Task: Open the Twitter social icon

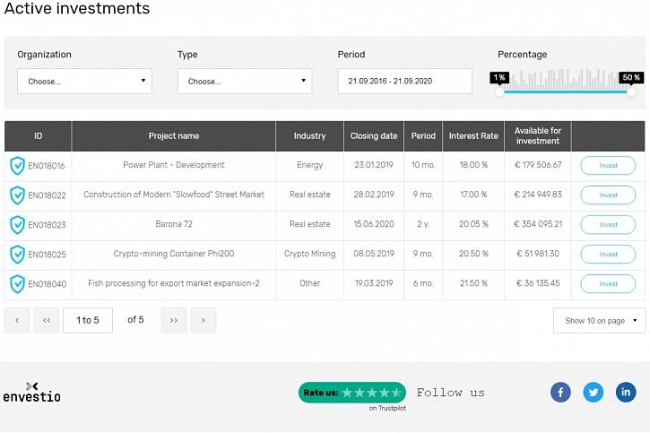Action: pyautogui.click(x=593, y=392)
